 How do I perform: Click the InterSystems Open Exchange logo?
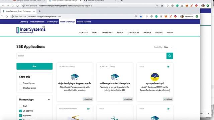31,30
